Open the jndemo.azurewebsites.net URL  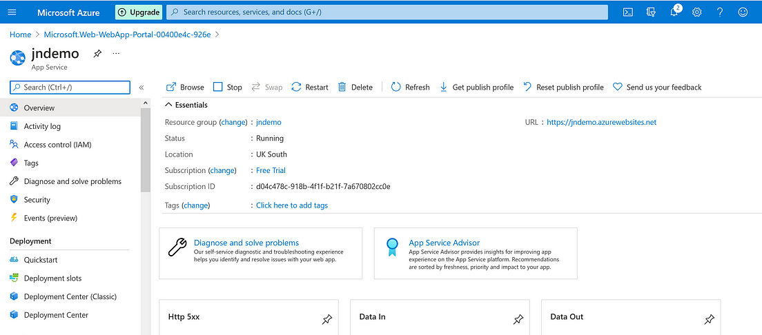[602, 122]
